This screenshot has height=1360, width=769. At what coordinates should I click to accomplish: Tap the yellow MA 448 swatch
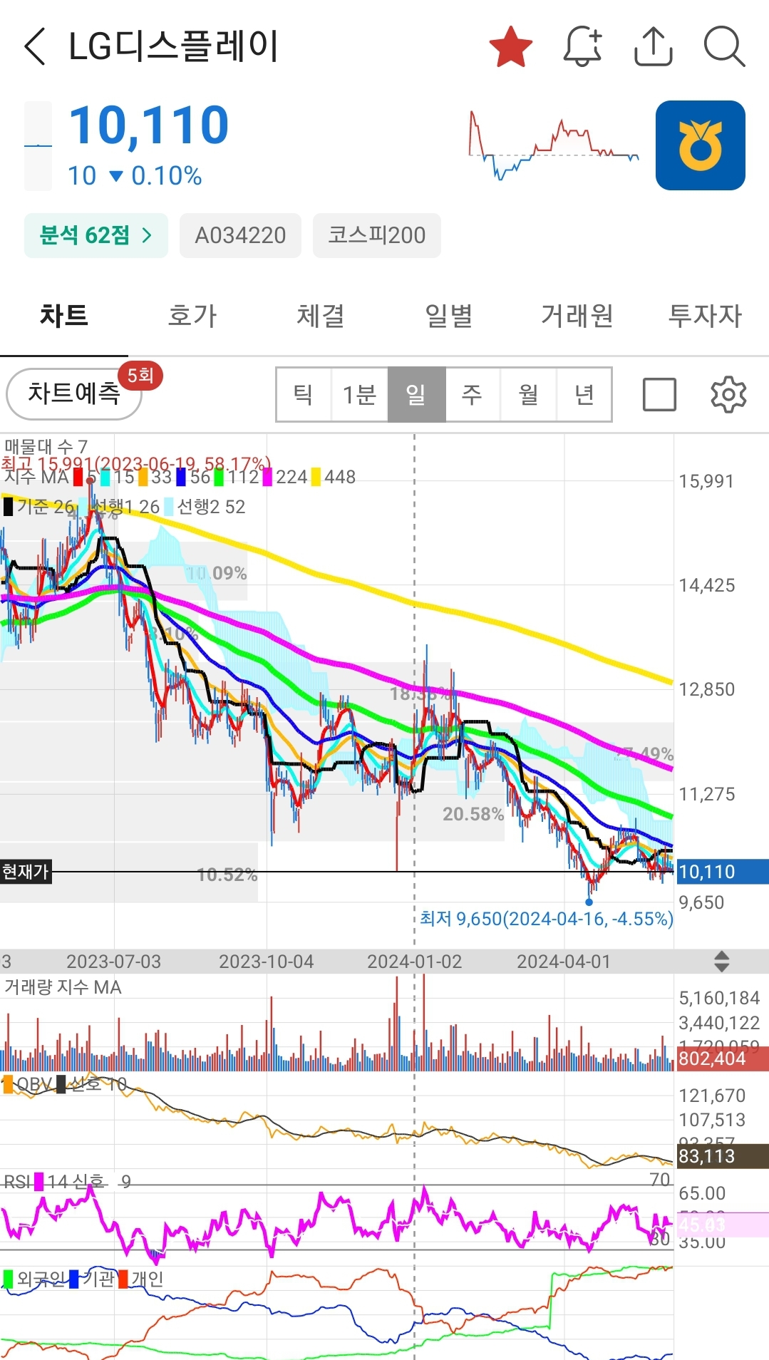(316, 477)
